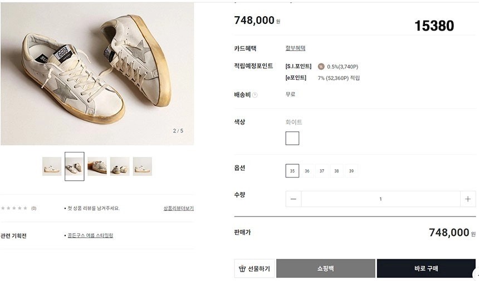Click the 쇼핑백 add-to-bag button
Screen dimensions: 479x281
tap(325, 268)
